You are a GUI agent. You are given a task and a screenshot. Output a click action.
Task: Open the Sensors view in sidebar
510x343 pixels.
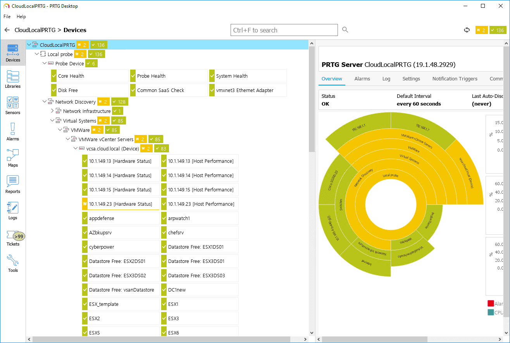(x=13, y=105)
